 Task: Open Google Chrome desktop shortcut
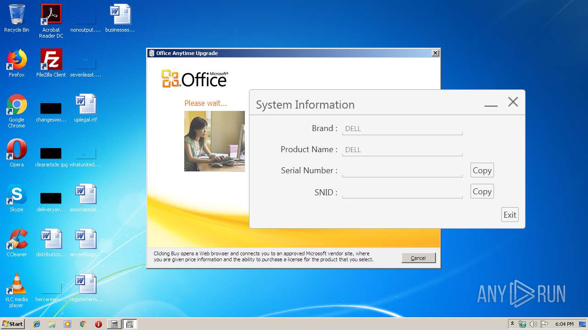point(17,111)
